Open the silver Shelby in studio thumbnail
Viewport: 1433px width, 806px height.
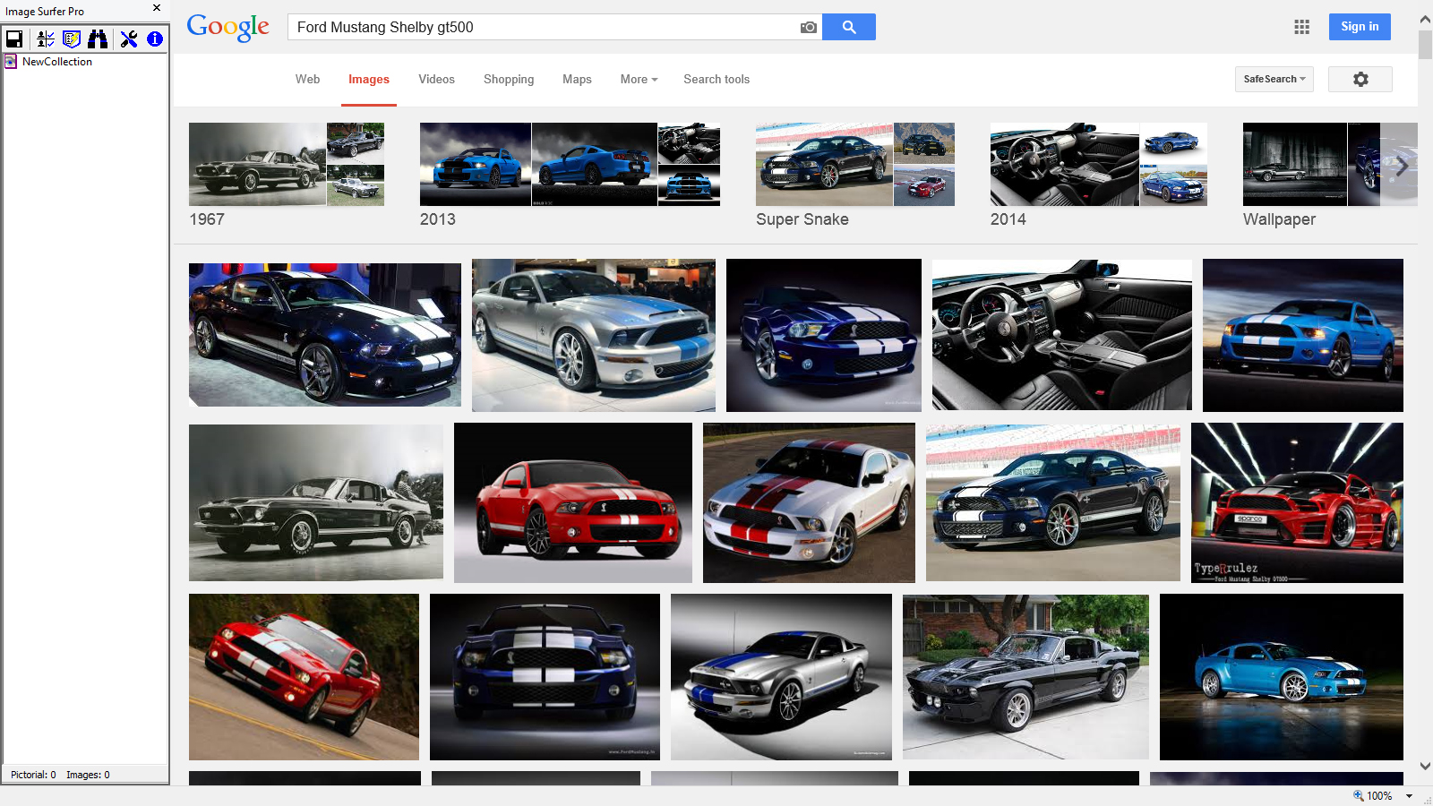pos(781,677)
